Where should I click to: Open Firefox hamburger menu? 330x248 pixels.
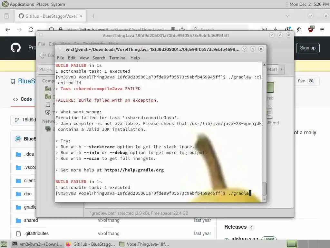pyautogui.click(x=322, y=30)
